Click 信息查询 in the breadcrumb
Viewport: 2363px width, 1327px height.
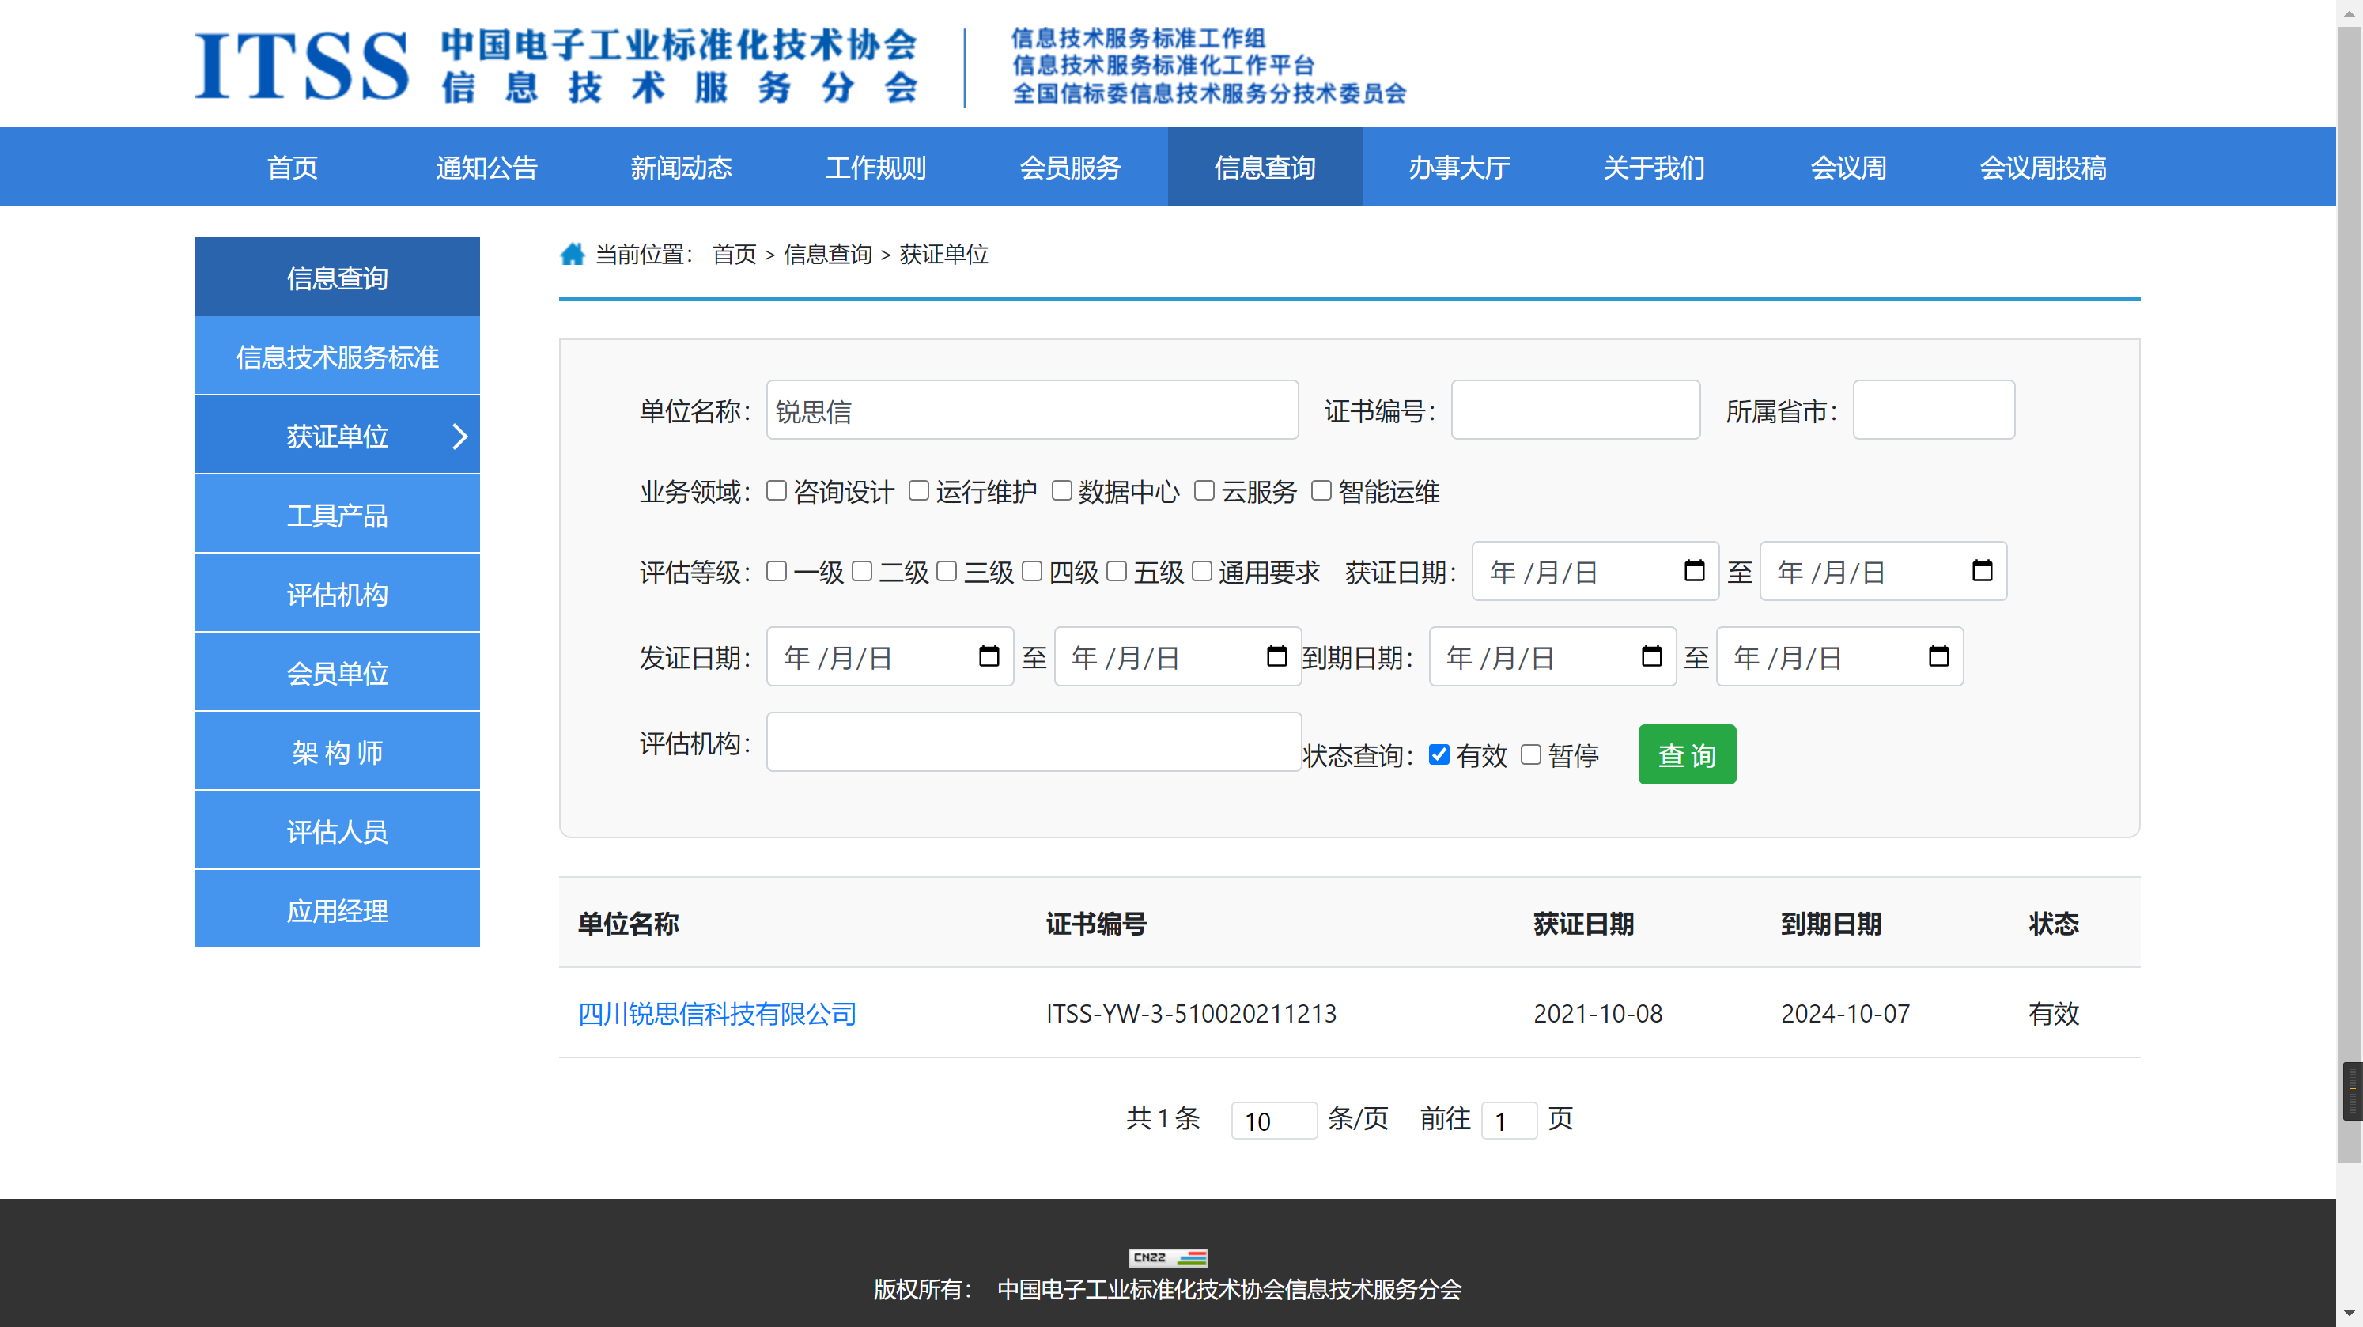(827, 254)
